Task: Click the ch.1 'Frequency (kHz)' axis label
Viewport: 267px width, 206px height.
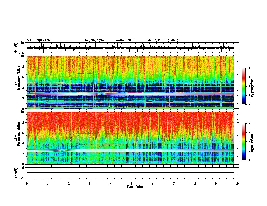Action: click(x=19, y=78)
